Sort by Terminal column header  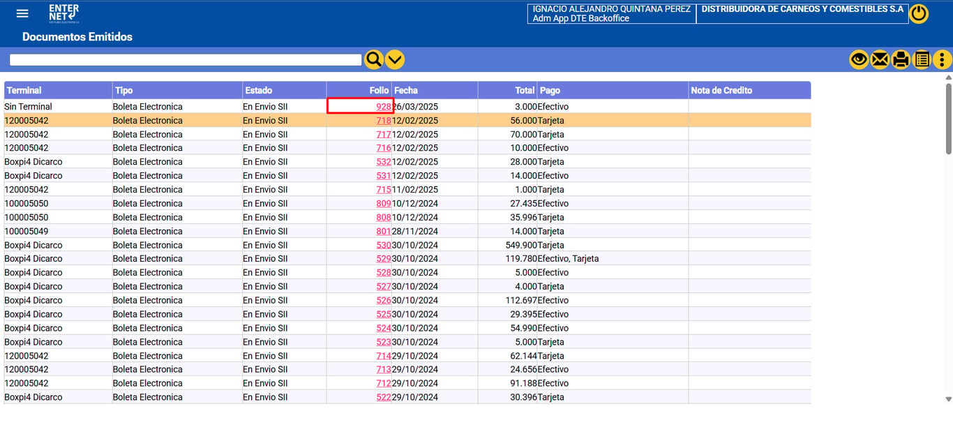(58, 90)
